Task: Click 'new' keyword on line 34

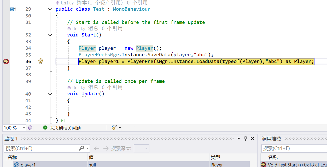Action: click(129, 48)
